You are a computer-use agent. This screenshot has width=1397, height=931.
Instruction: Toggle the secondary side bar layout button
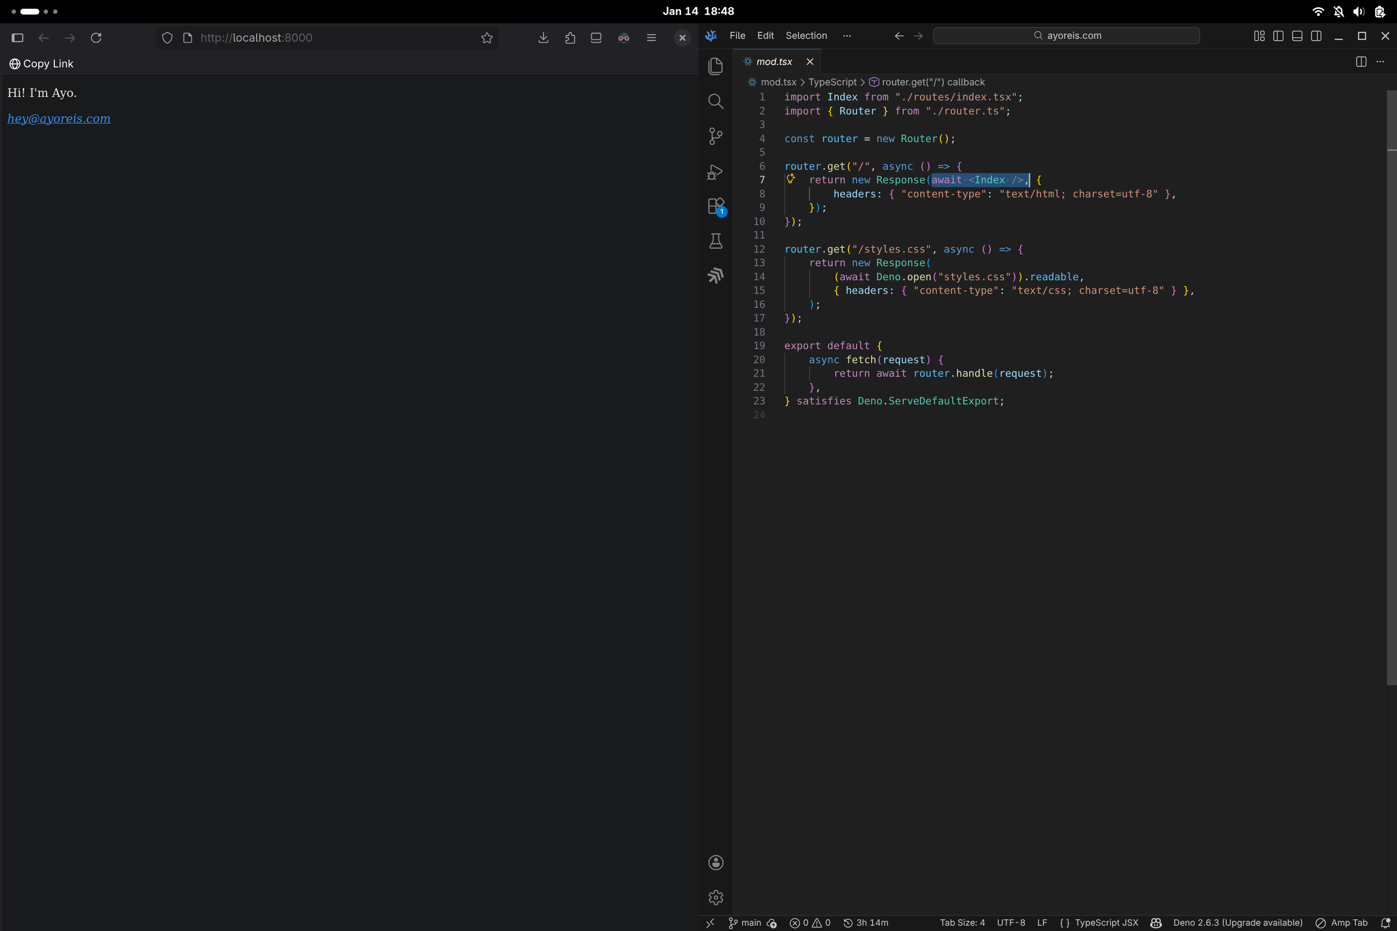tap(1316, 36)
